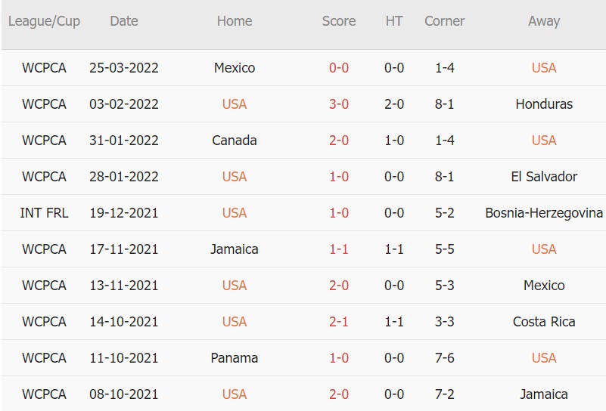Open the El Salvador team link
The width and height of the screenshot is (606, 411).
coord(543,177)
